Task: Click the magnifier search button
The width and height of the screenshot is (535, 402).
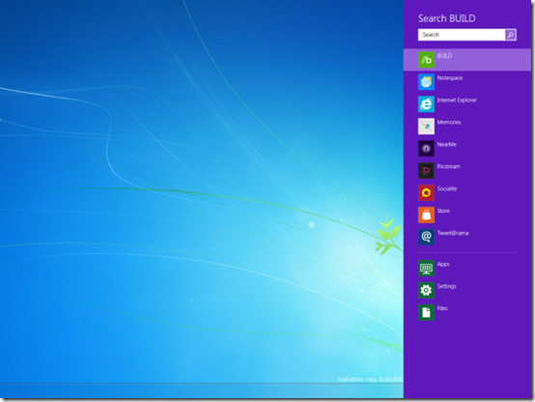Action: coord(511,35)
